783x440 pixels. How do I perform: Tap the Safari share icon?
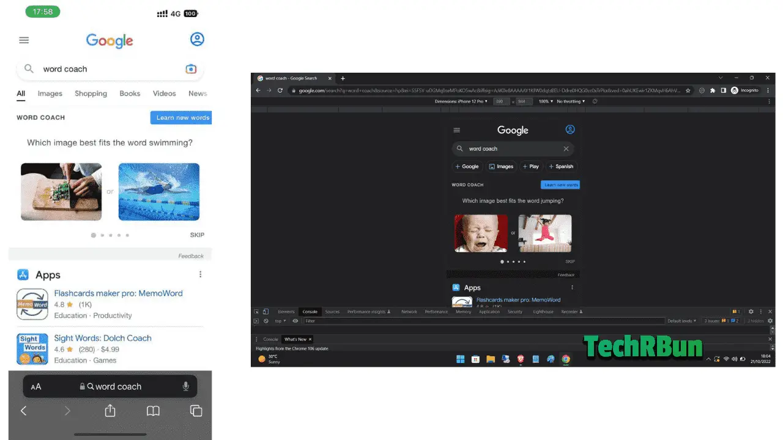[110, 411]
